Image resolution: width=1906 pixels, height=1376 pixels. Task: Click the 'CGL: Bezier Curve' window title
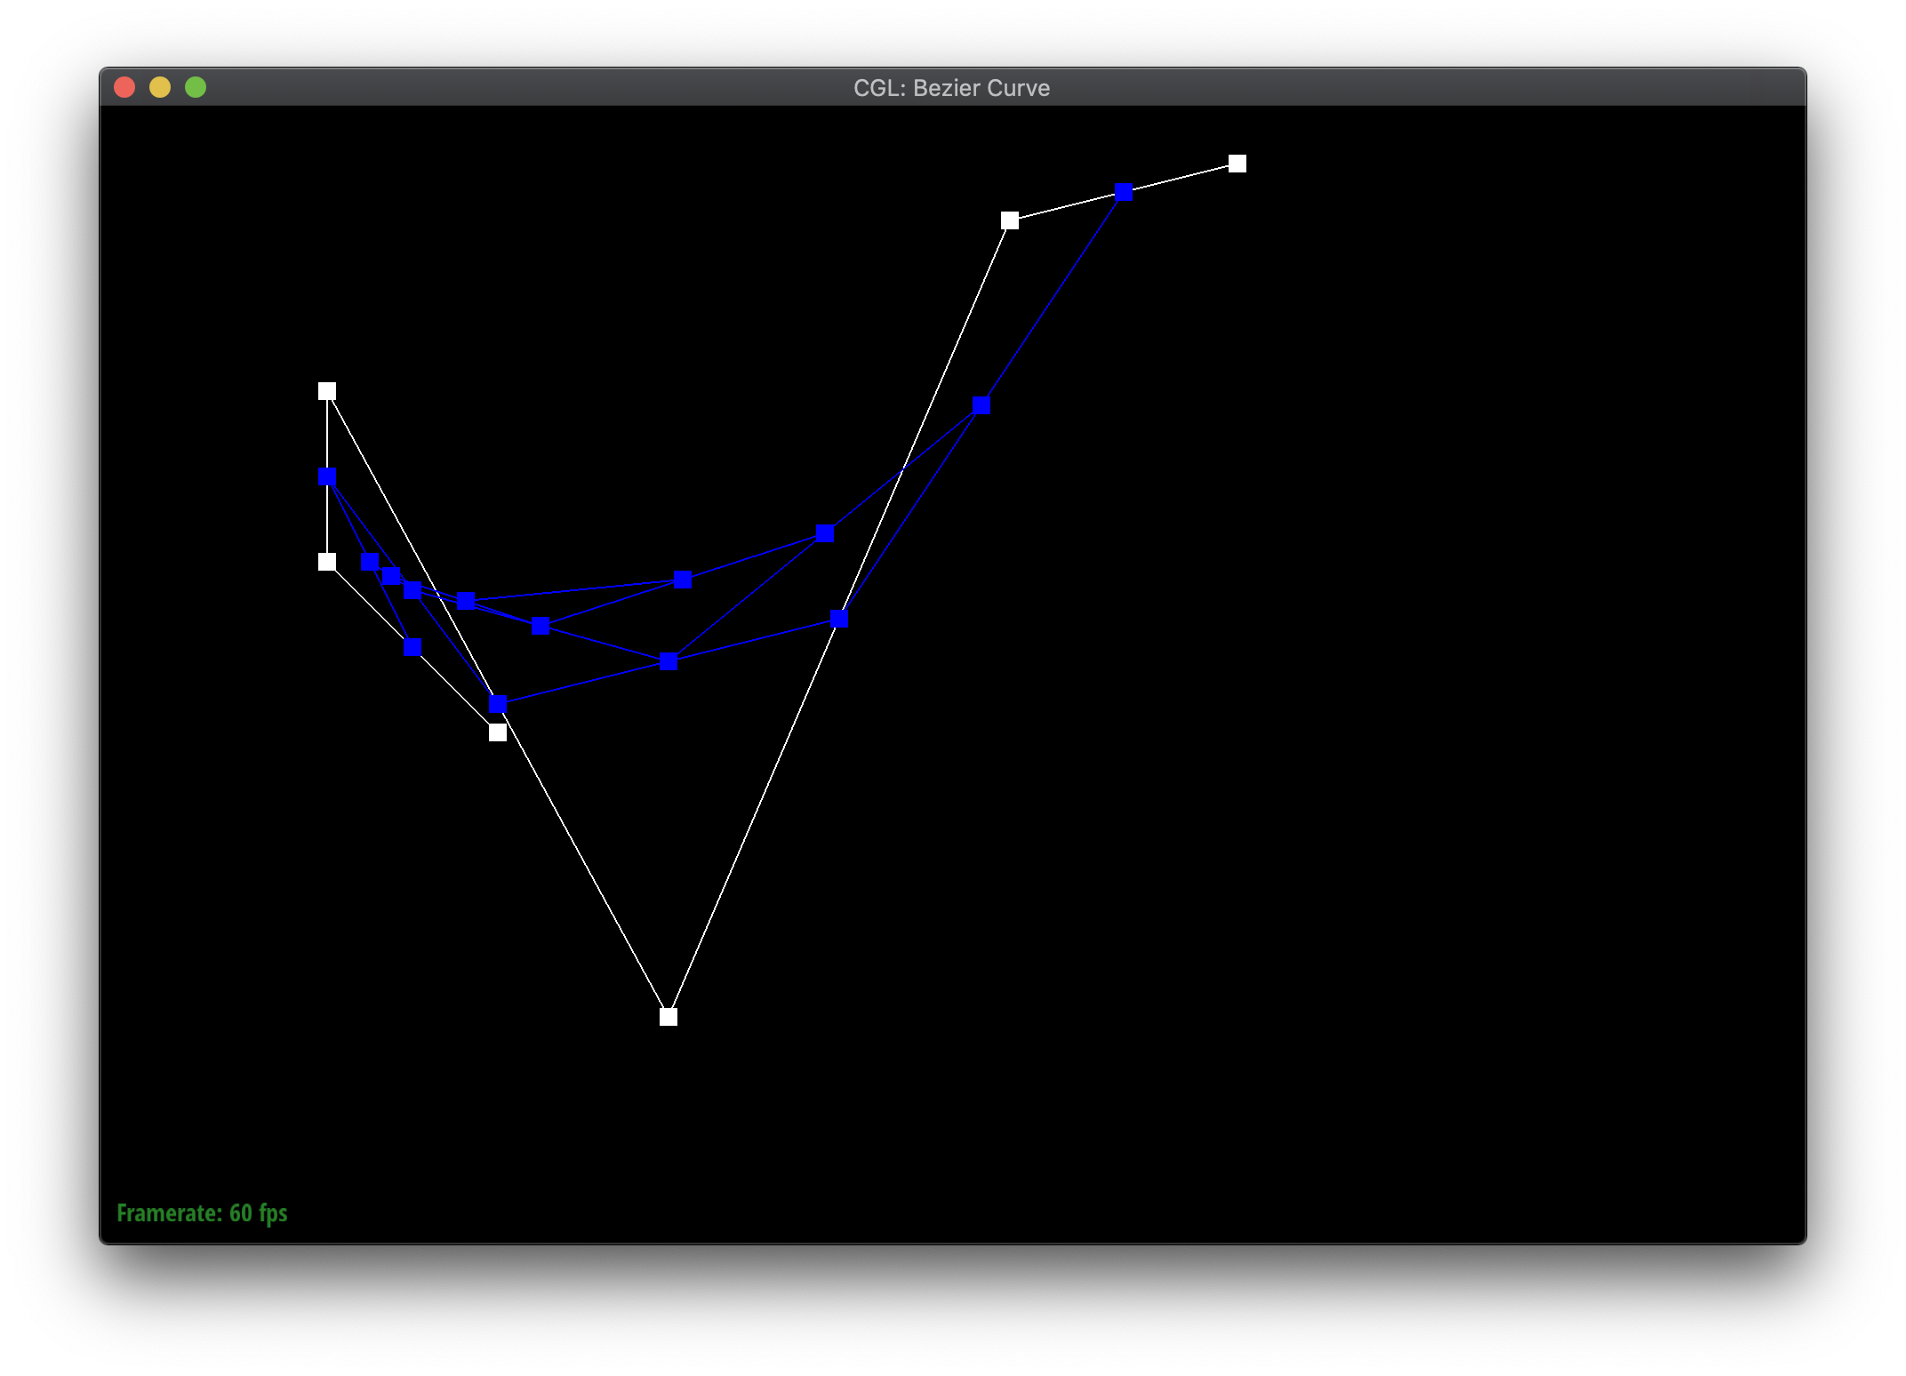point(951,88)
